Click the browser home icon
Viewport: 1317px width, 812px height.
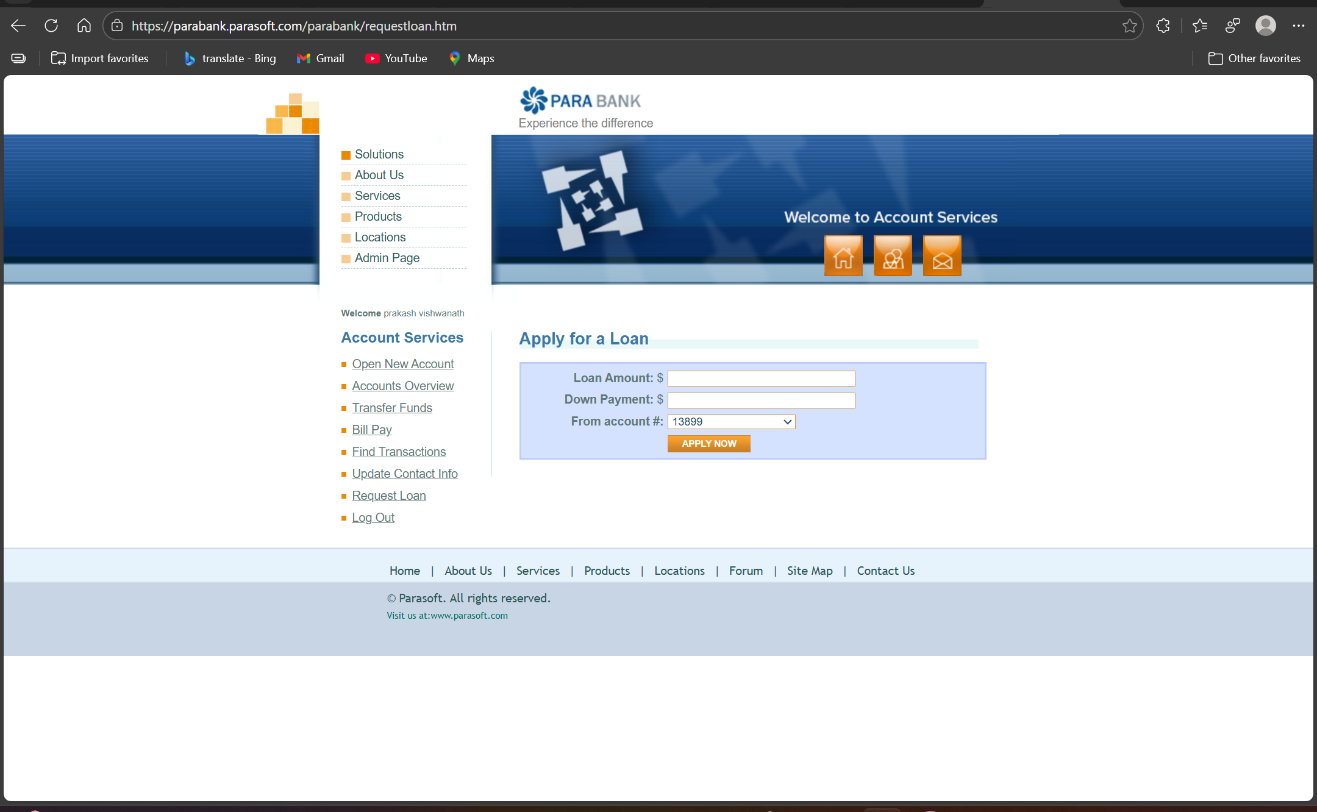coord(84,25)
